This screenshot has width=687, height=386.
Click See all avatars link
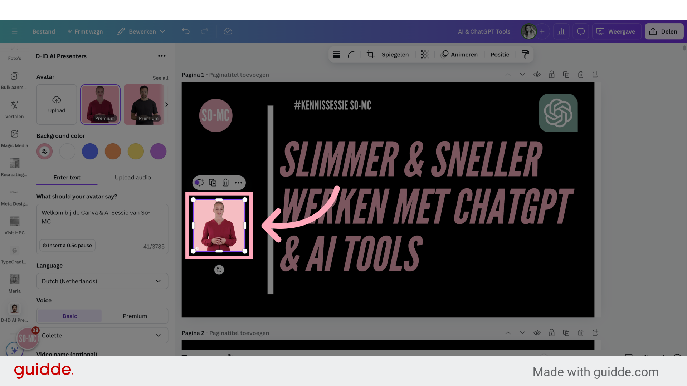pyautogui.click(x=160, y=78)
